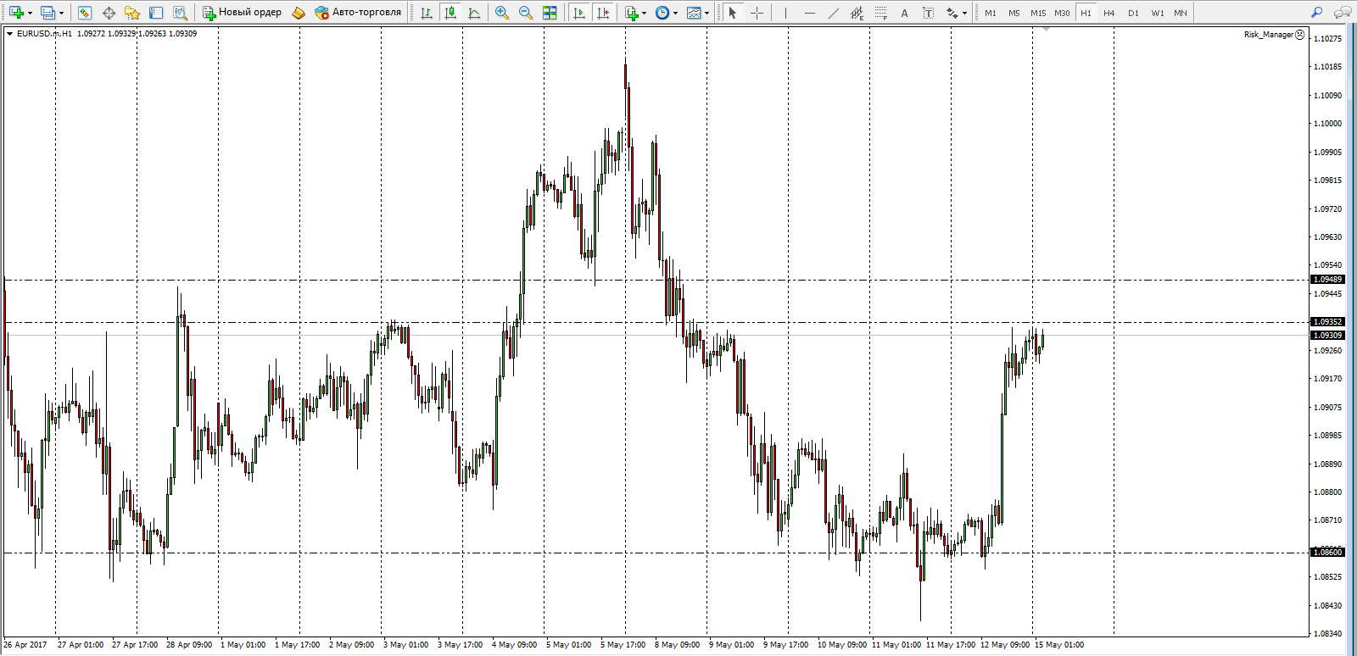Select the Crosshair tool

tap(757, 13)
